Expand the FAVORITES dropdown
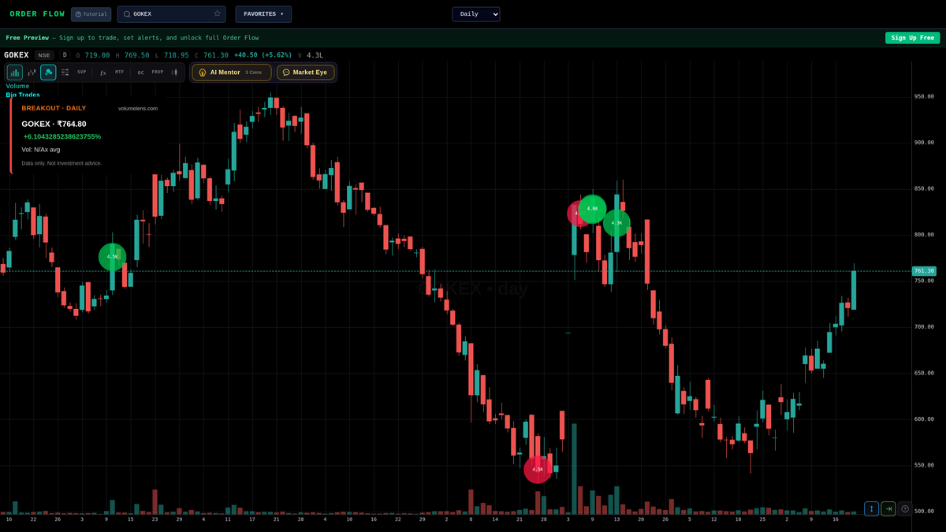 [x=263, y=13]
